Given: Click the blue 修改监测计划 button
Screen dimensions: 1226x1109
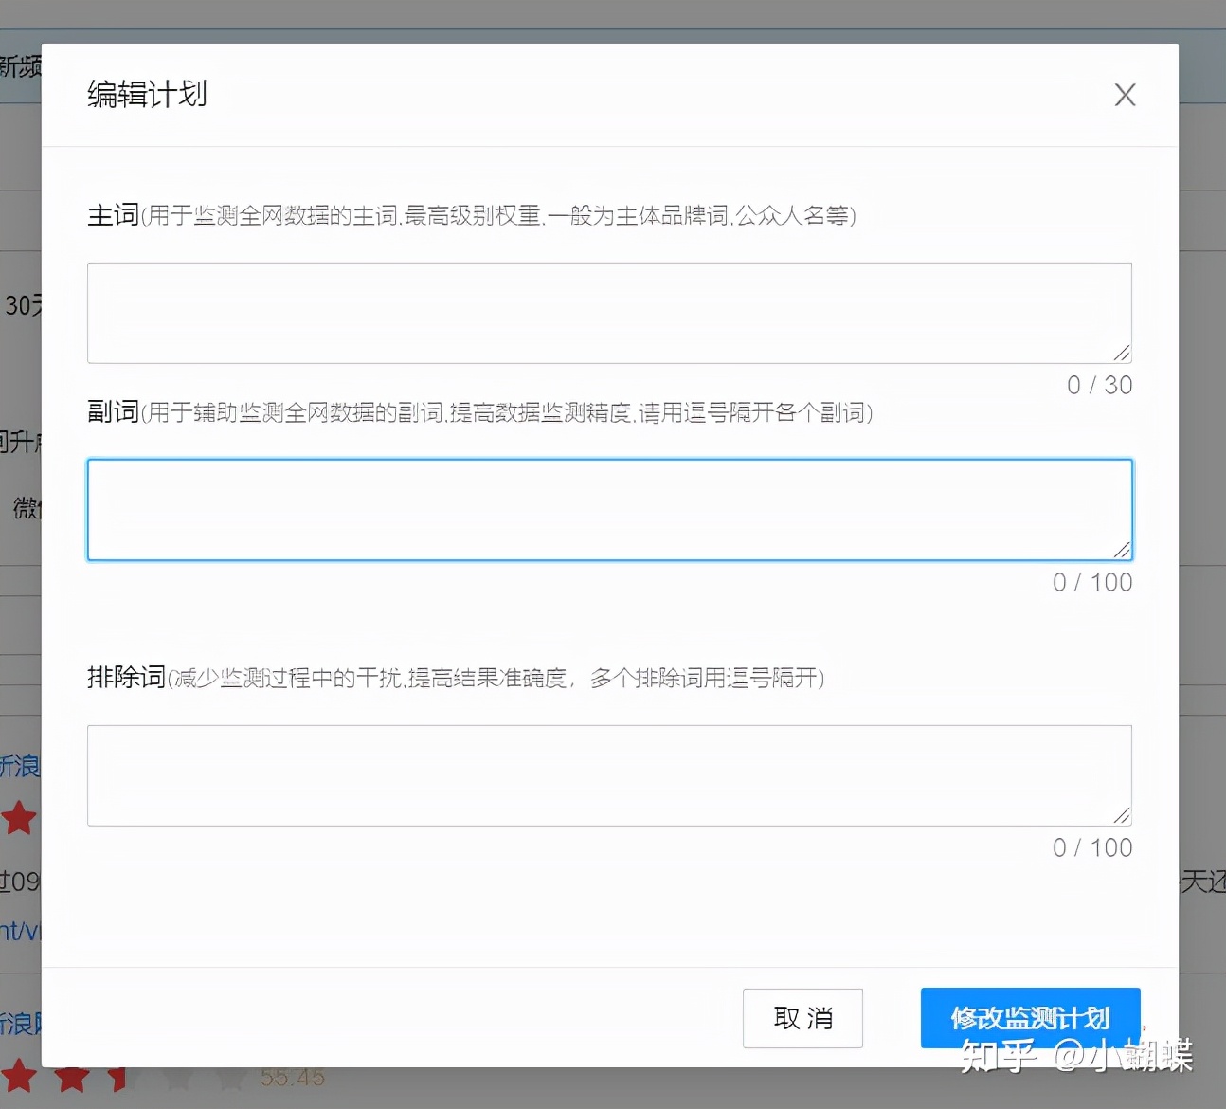Looking at the screenshot, I should [1030, 1018].
